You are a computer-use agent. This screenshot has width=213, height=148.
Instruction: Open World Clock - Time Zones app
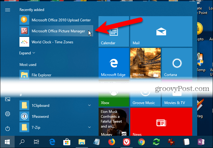point(56,42)
